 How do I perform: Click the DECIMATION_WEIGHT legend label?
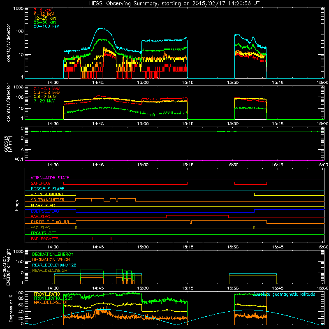pos(52,260)
